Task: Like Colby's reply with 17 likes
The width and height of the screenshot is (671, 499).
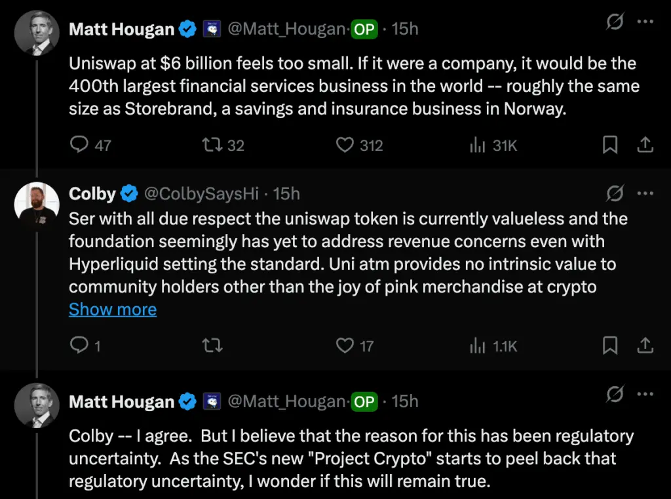Action: tap(345, 345)
